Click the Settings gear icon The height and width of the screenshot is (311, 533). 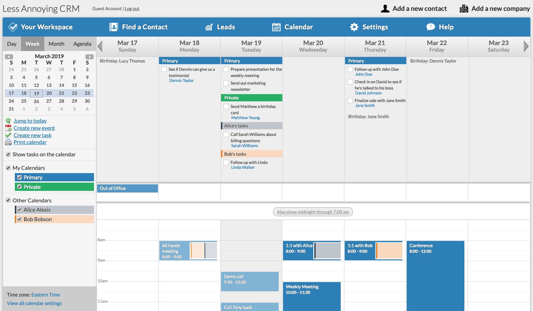click(354, 27)
